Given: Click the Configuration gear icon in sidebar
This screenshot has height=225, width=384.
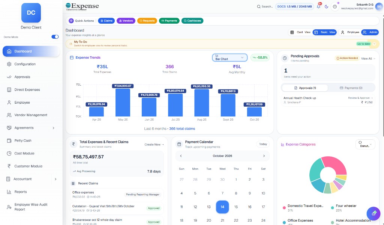Looking at the screenshot, I should [9, 64].
